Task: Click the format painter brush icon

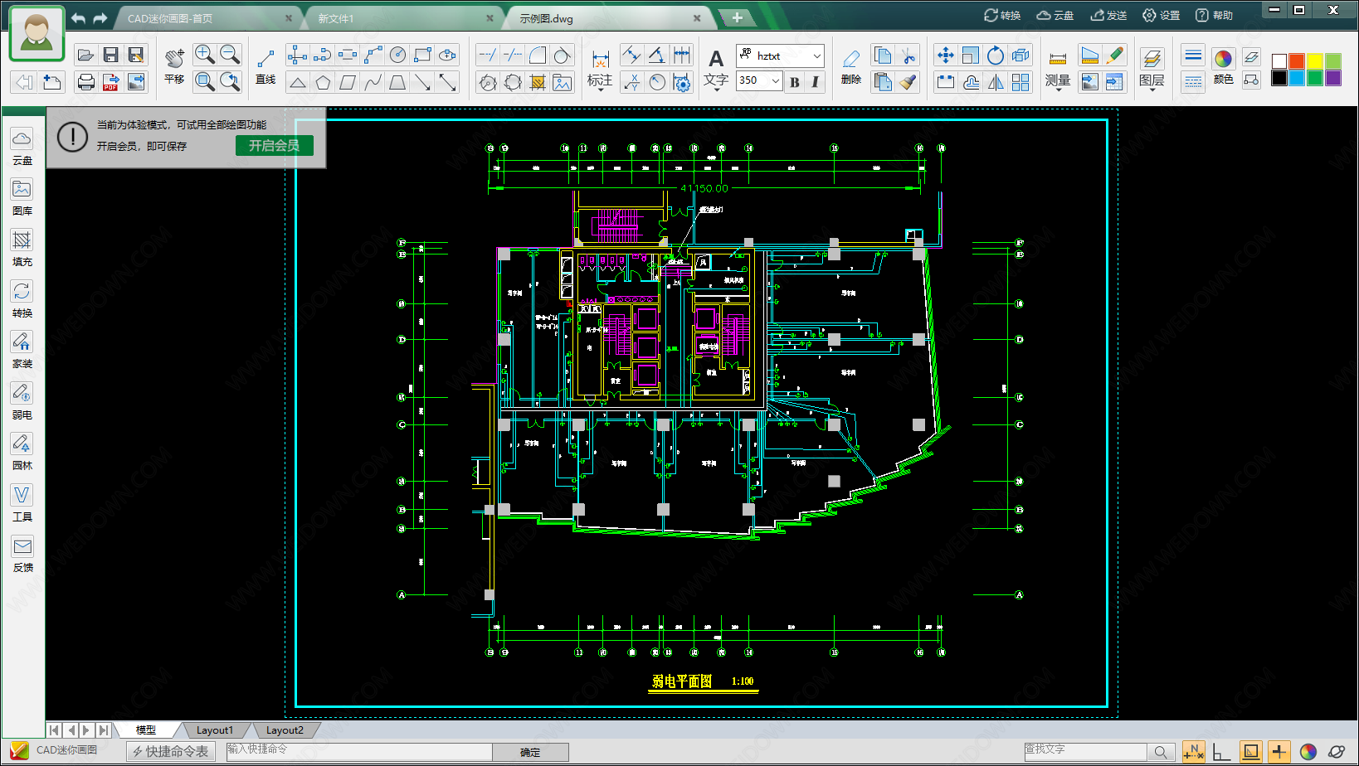Action: [908, 82]
